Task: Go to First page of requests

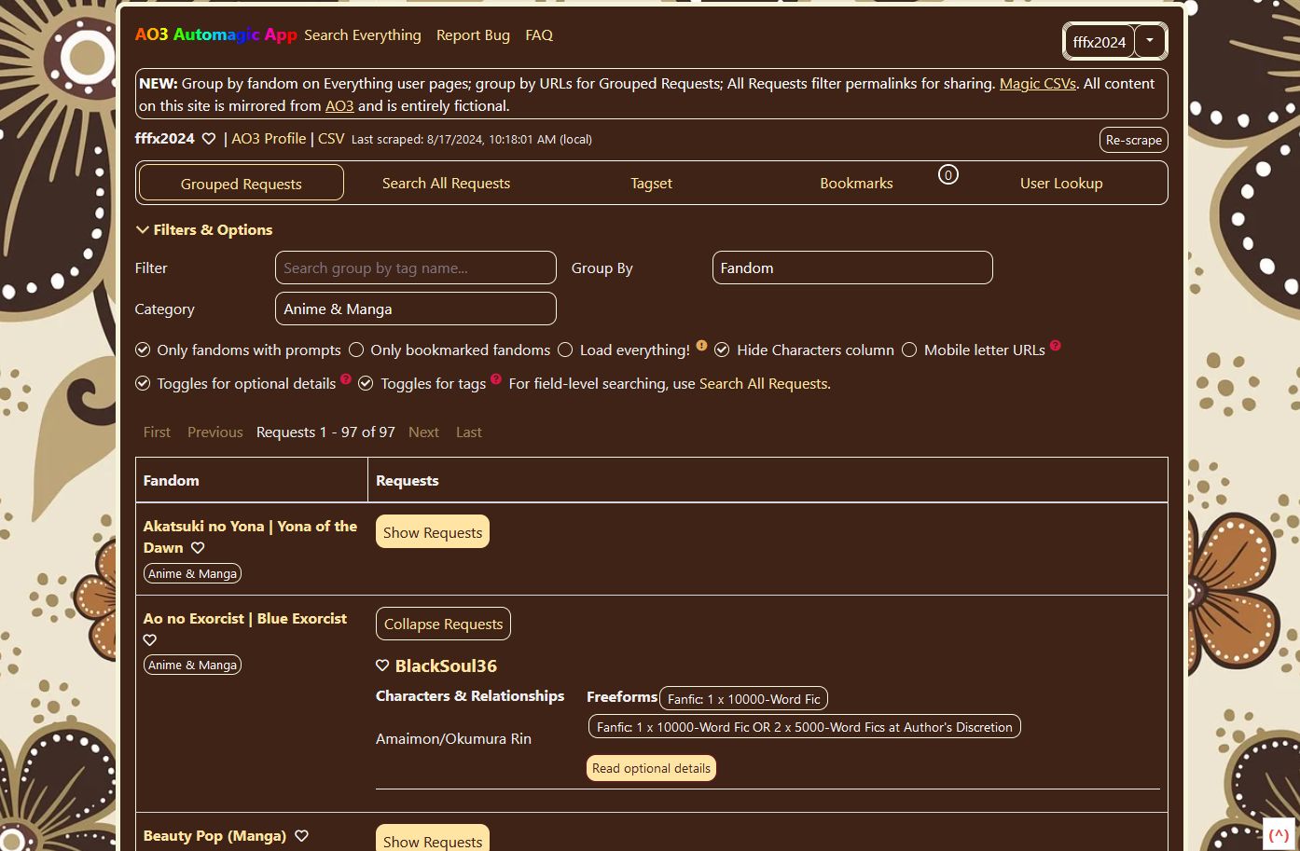Action: 157,432
